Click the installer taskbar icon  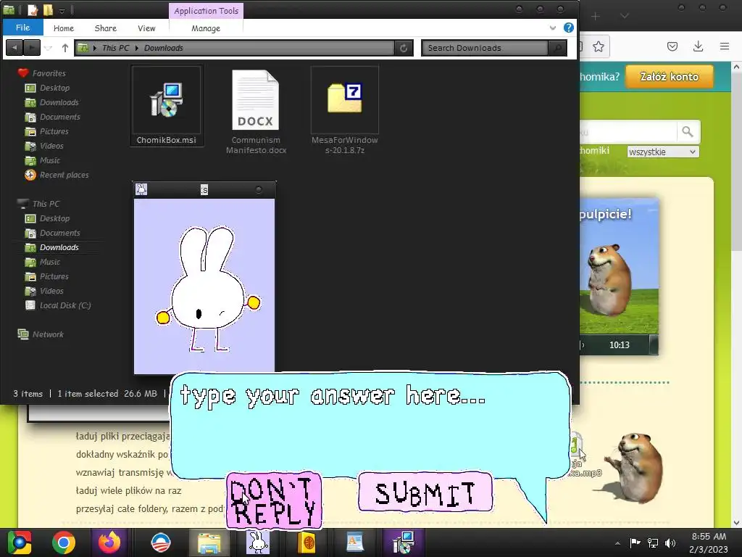pos(403,542)
